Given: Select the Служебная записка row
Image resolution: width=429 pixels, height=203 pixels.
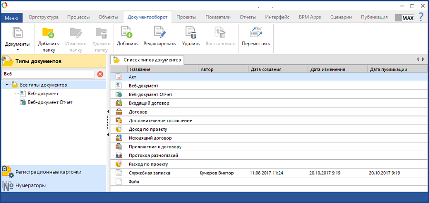Looking at the screenshot, I should pos(149,173).
